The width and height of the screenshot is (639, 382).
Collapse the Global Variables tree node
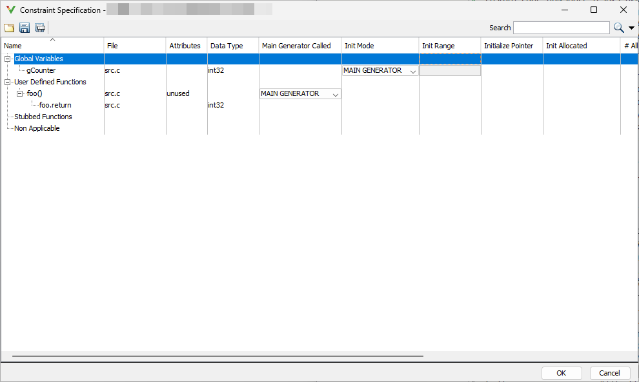point(7,59)
